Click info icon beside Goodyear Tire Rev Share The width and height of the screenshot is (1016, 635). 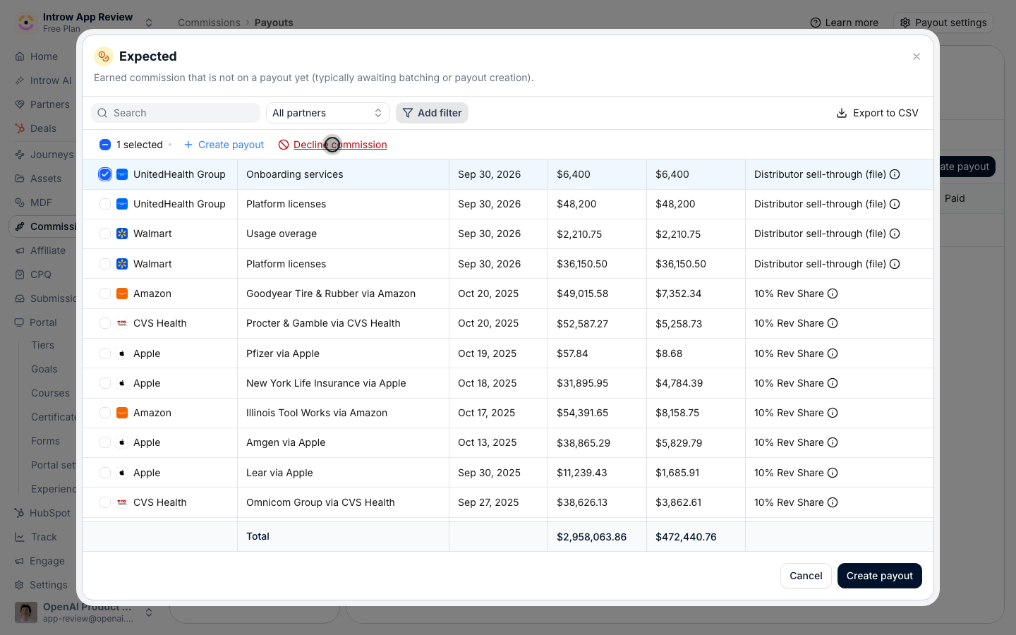click(x=833, y=294)
